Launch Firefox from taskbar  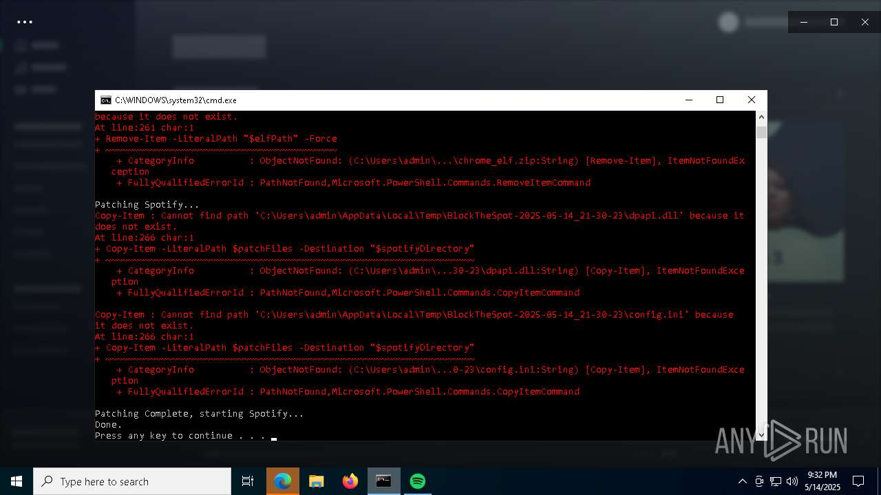[350, 481]
